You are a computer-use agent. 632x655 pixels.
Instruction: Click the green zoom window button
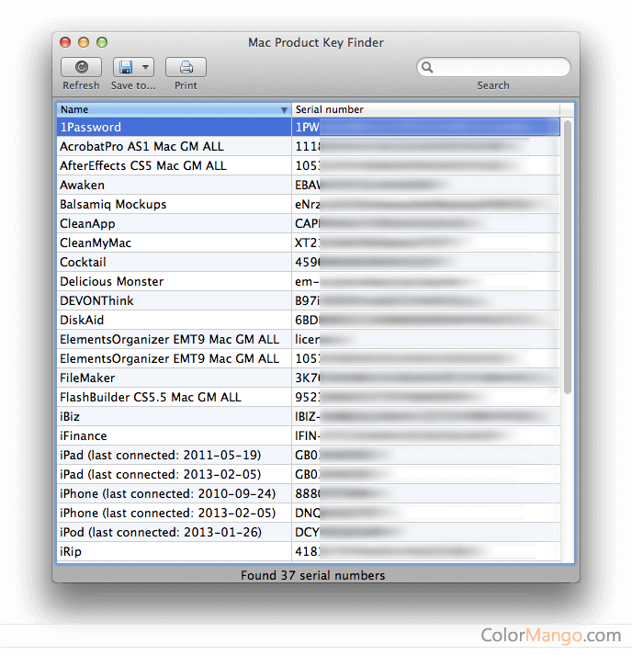pyautogui.click(x=102, y=42)
